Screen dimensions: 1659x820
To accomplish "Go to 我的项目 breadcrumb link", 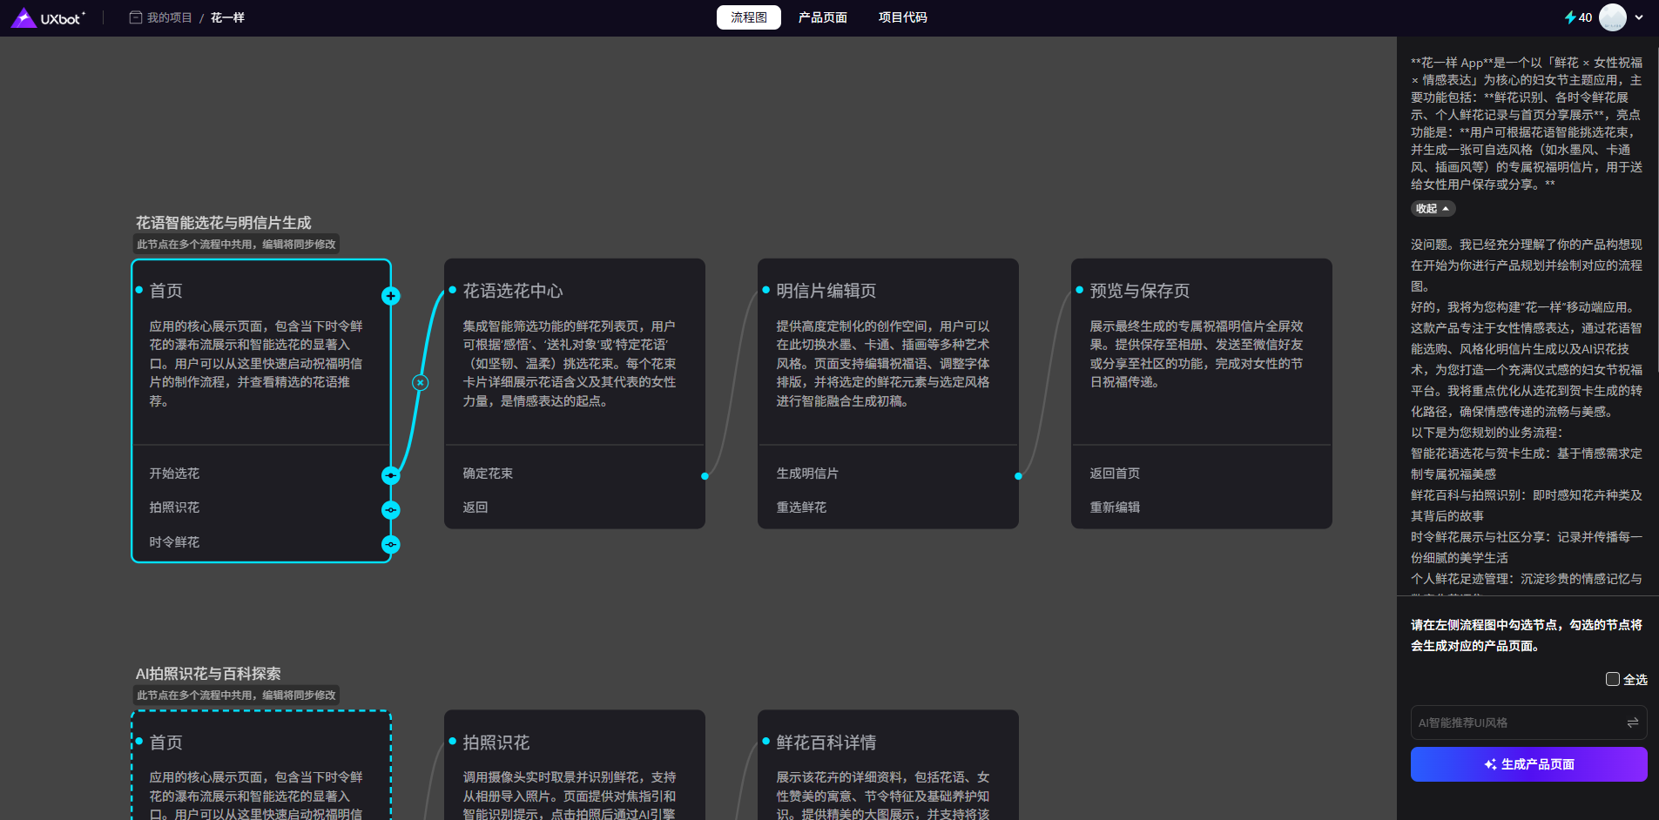I will [x=169, y=17].
